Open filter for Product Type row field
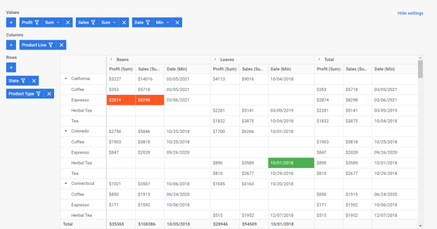Image resolution: width=437 pixels, height=229 pixels. point(39,94)
